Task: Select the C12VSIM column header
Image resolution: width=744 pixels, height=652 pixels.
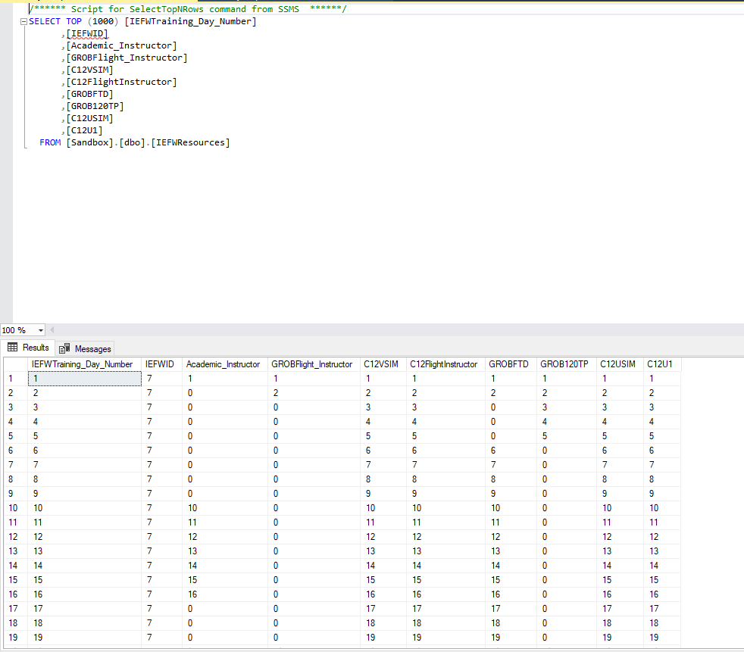Action: click(x=383, y=364)
